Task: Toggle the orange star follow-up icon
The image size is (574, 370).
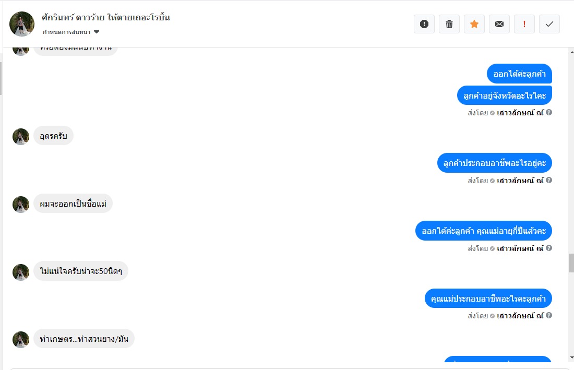Action: (x=474, y=24)
